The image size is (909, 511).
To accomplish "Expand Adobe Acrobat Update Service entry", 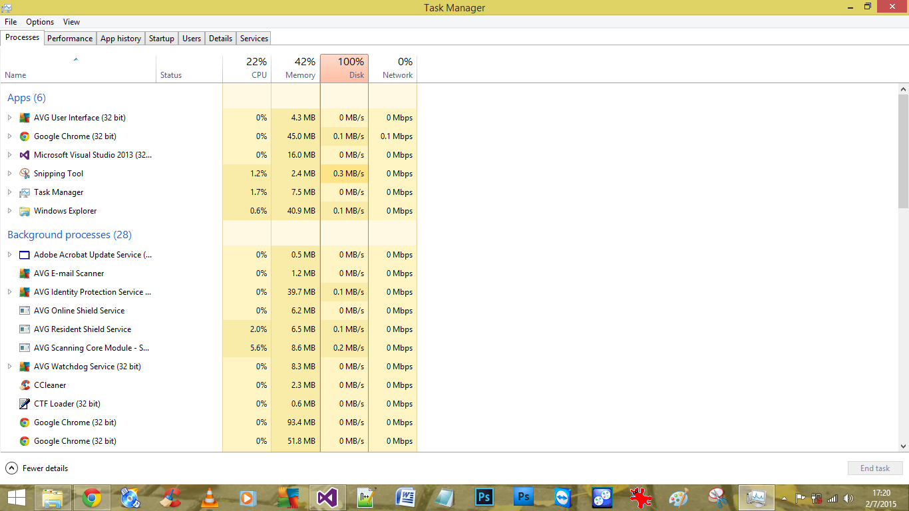I will point(9,255).
